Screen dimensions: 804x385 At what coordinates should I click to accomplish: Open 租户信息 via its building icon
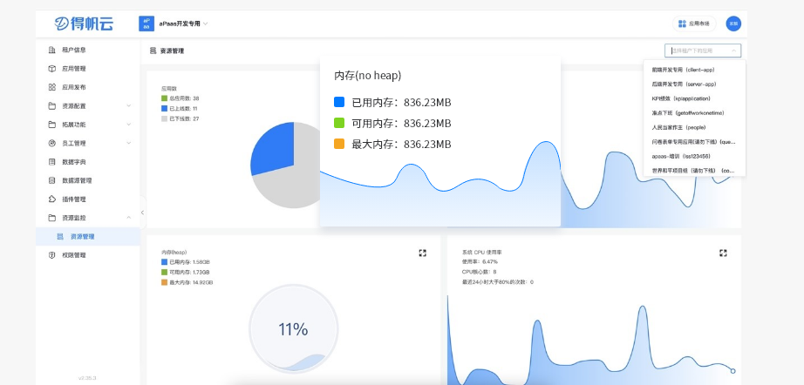[x=51, y=50]
